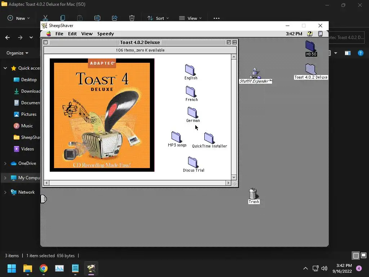369x277 pixels.
Task: Expand the Network tree node
Action: 5,192
